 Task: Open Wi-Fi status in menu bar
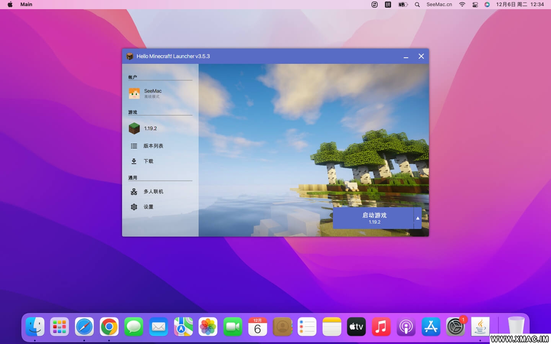[x=462, y=5]
